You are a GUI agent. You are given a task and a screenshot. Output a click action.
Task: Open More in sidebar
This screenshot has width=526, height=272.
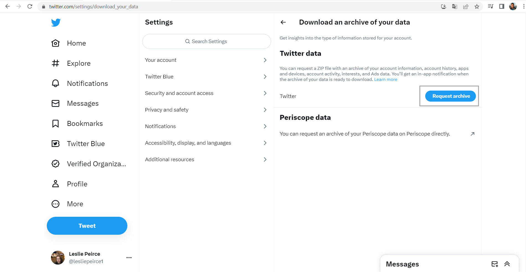coord(75,204)
